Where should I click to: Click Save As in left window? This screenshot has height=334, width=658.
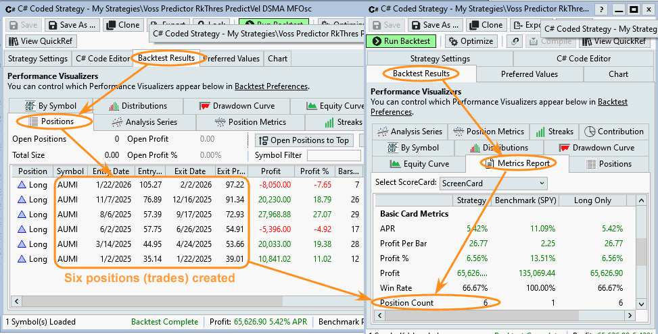click(x=72, y=24)
